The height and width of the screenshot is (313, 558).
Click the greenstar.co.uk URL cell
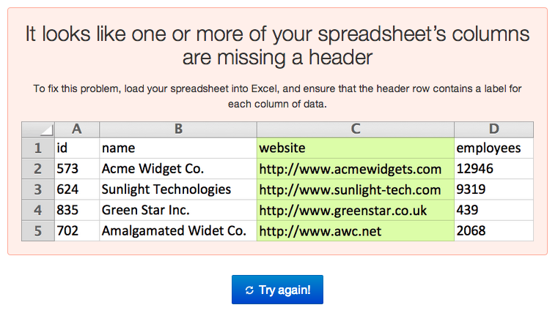pyautogui.click(x=356, y=210)
